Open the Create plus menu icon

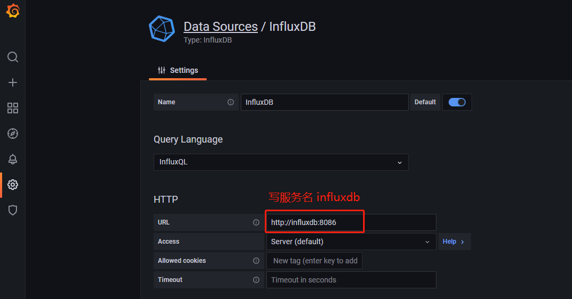[13, 82]
